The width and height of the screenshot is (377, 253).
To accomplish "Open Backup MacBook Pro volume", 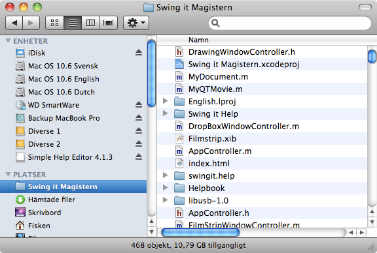I will coord(73,118).
